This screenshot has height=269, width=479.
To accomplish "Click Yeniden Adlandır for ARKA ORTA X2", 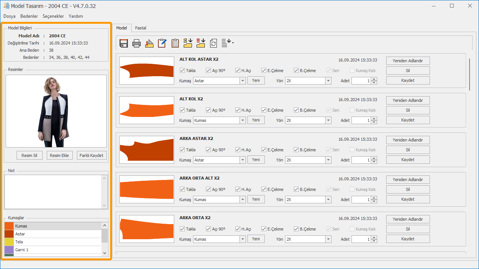I will click(x=408, y=219).
